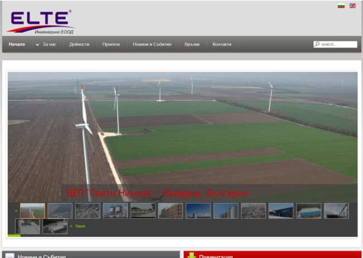Navigate to Връзки page
This screenshot has height=258, width=363.
[x=192, y=44]
